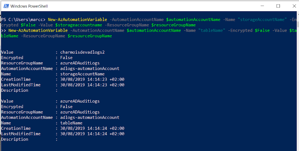Click the first adlogs-automationAccount value
This screenshot has width=299, height=151.
90,69
